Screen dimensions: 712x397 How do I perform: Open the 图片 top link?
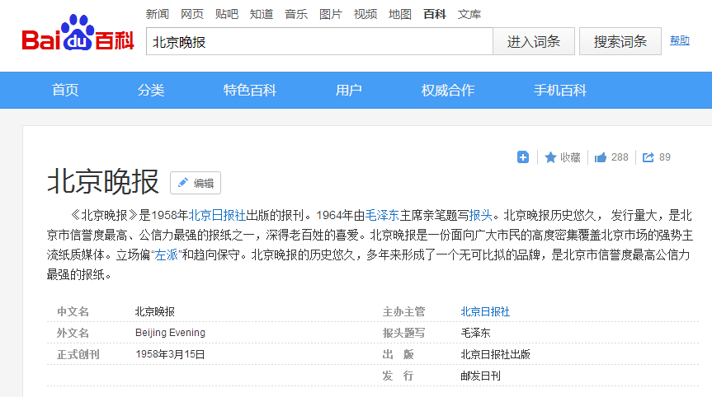331,14
